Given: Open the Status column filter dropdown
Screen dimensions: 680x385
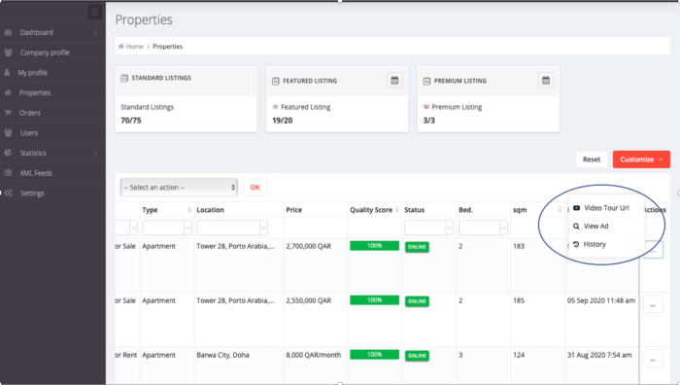Looking at the screenshot, I should click(429, 227).
